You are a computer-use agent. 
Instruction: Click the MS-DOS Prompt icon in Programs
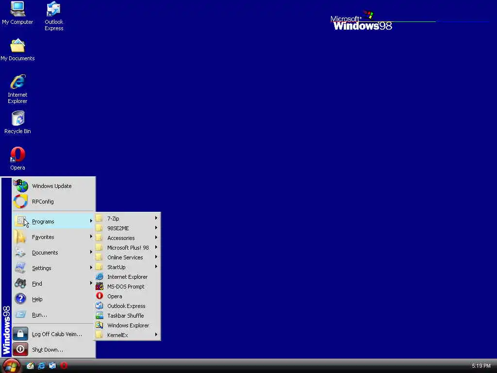[99, 287]
